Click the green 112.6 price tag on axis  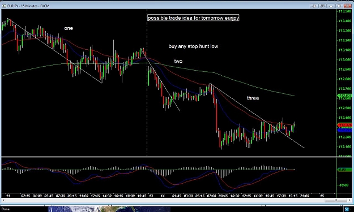[x=345, y=96]
